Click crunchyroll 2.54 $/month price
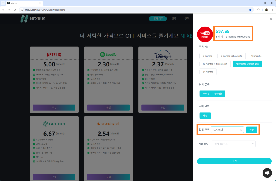276x181 pixels. [x=109, y=134]
